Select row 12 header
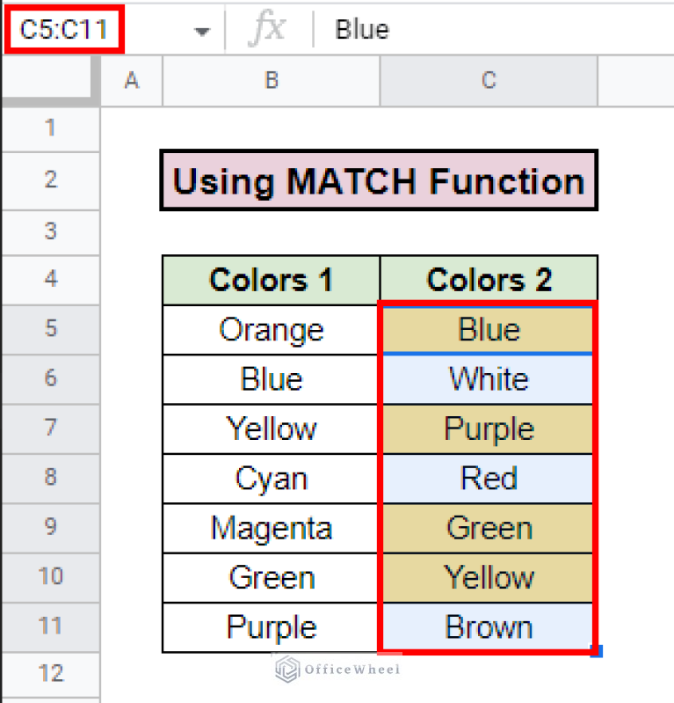674x703 pixels. tap(50, 674)
